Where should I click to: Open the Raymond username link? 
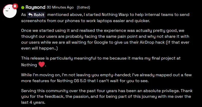pyautogui.click(x=35, y=7)
